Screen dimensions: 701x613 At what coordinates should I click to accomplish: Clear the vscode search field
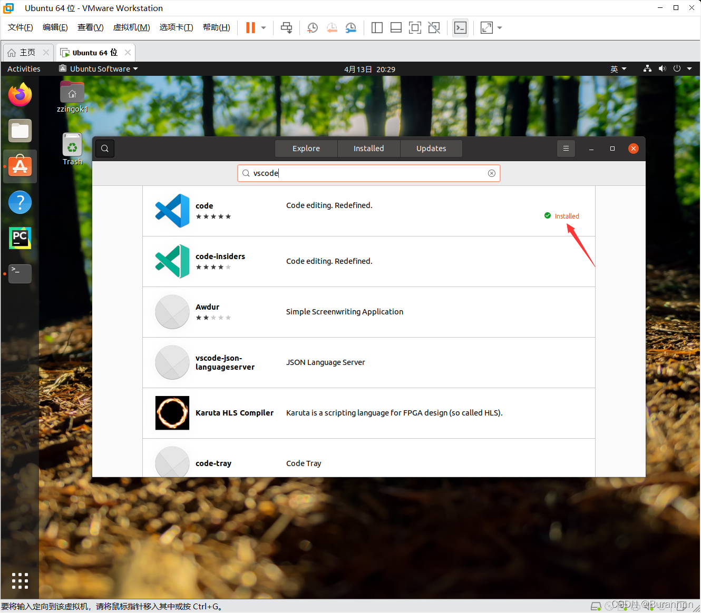point(492,173)
